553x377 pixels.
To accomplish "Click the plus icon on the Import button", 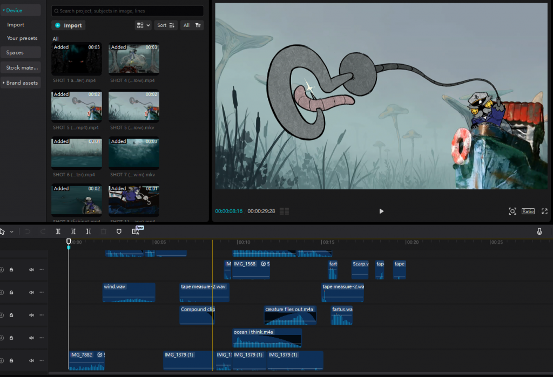I will 58,25.
